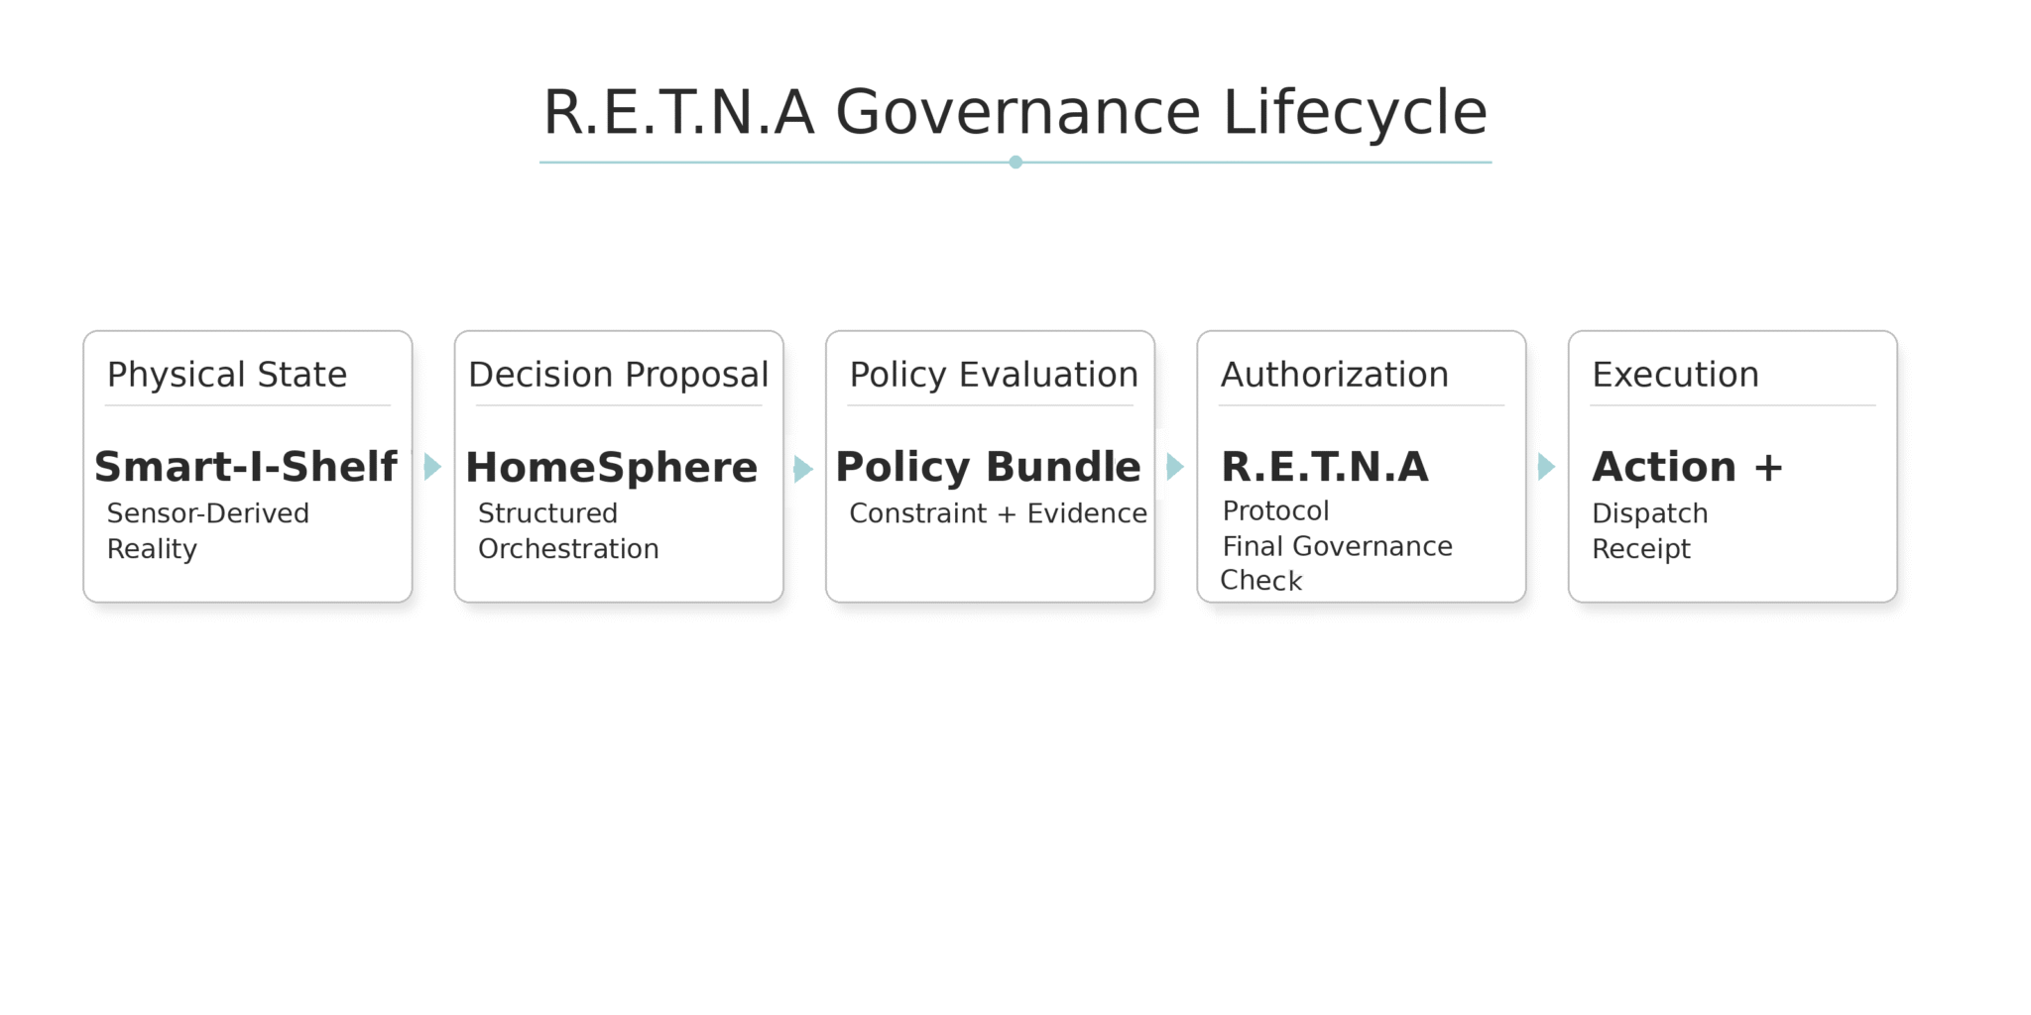
Task: Click the Execution card header
Action: click(1675, 375)
